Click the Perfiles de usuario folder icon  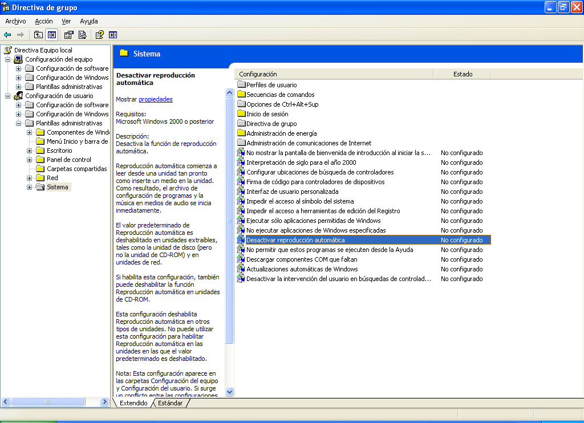241,84
